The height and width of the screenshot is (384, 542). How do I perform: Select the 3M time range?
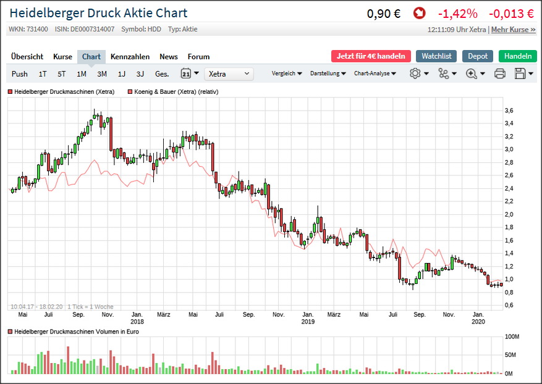click(102, 74)
